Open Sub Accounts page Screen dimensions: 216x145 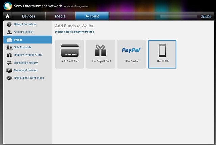tap(22, 47)
